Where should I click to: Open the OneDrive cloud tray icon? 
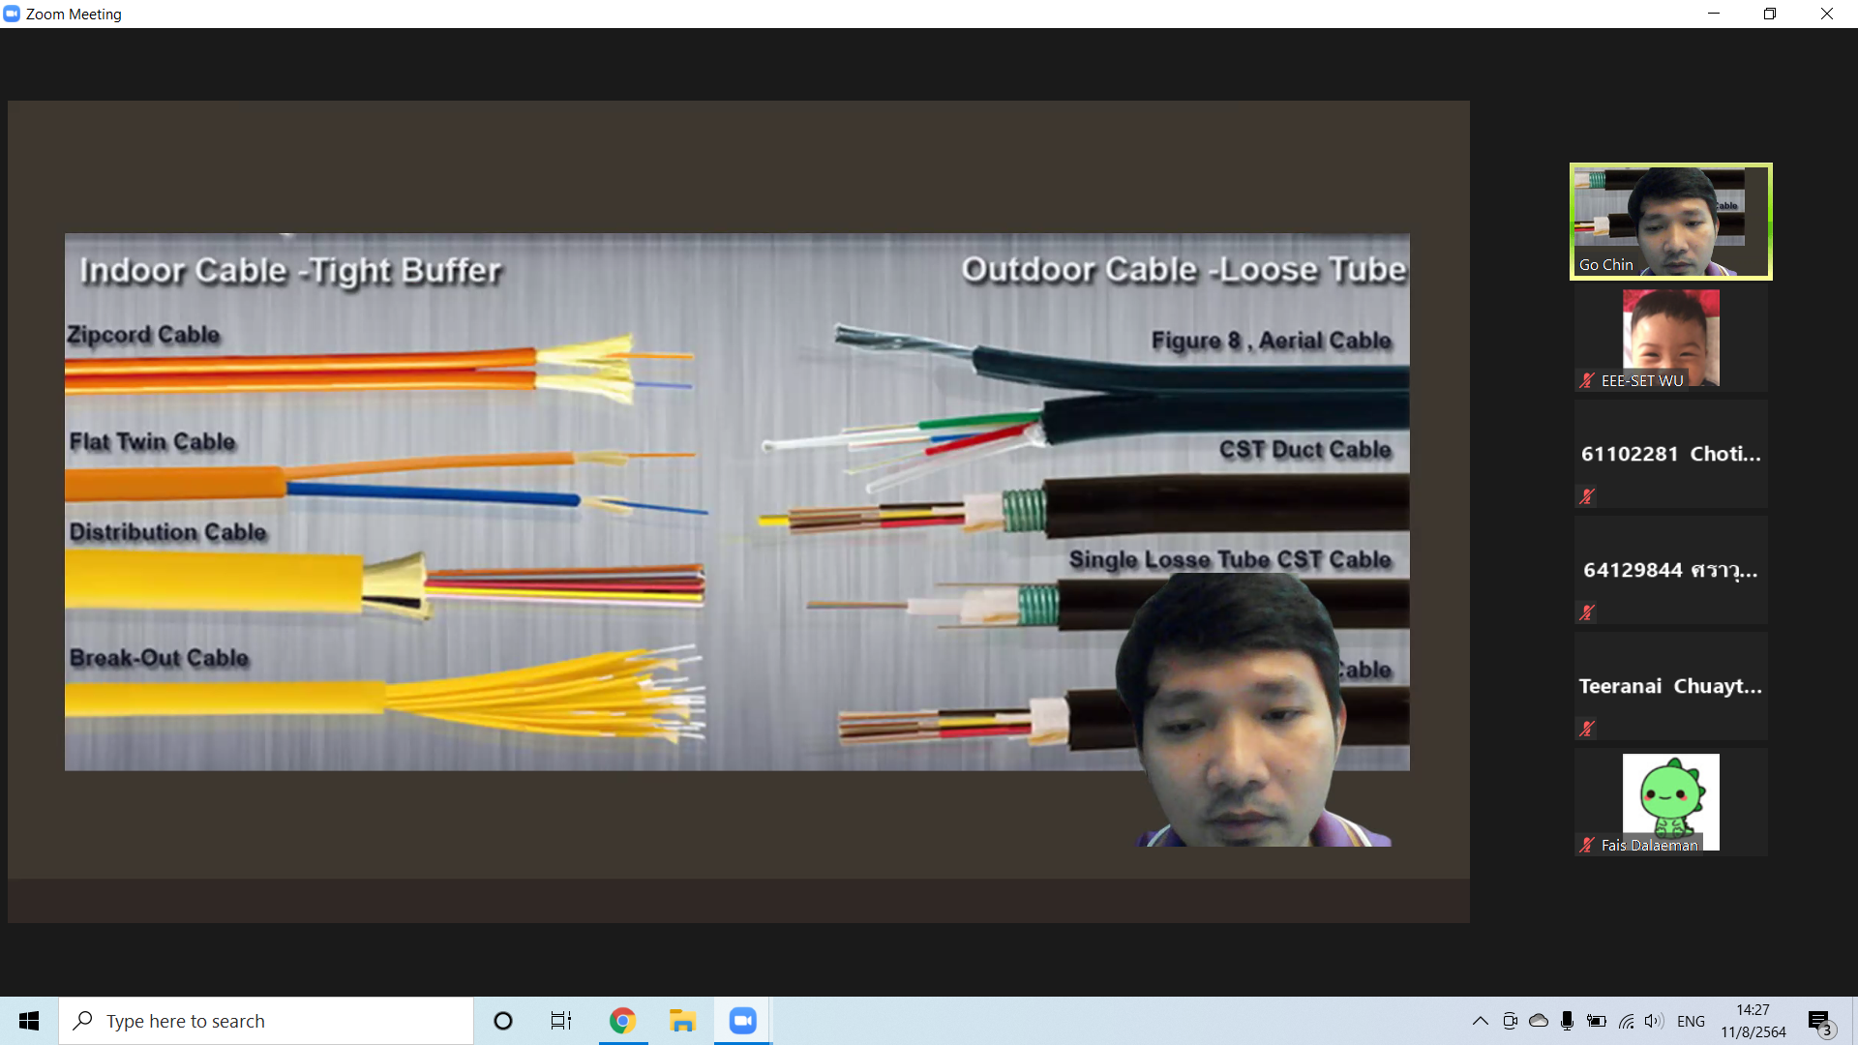coord(1538,1021)
